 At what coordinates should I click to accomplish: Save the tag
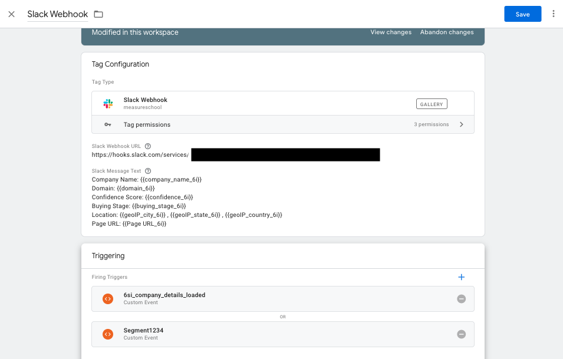tap(522, 14)
